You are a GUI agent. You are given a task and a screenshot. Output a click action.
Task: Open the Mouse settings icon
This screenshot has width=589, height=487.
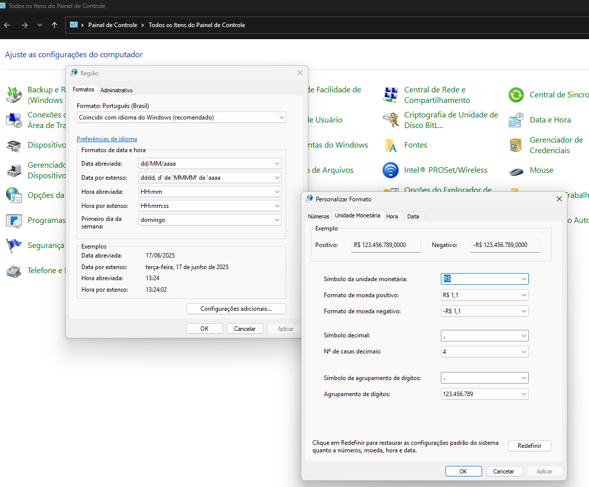pyautogui.click(x=516, y=170)
